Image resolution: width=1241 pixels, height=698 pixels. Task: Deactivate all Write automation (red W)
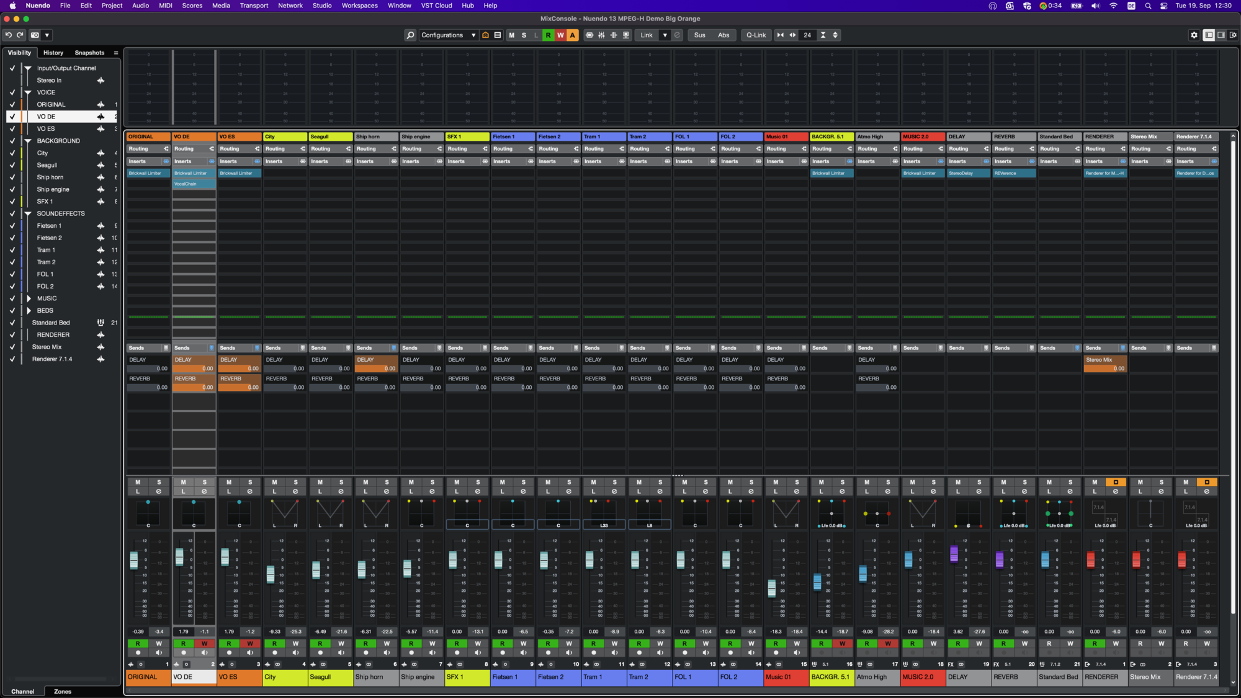click(x=560, y=35)
